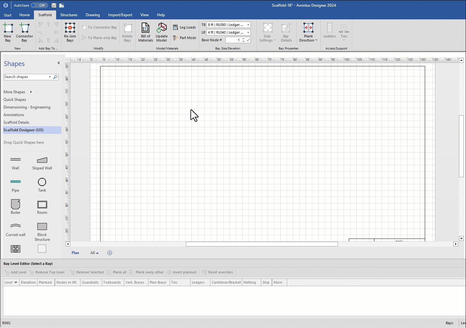Click the Re-Join Bays icon
Image resolution: width=466 pixels, height=328 pixels.
point(70,32)
